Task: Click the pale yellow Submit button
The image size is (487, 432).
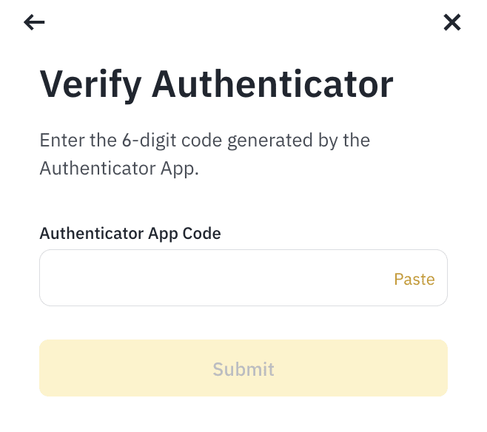Action: point(243,368)
